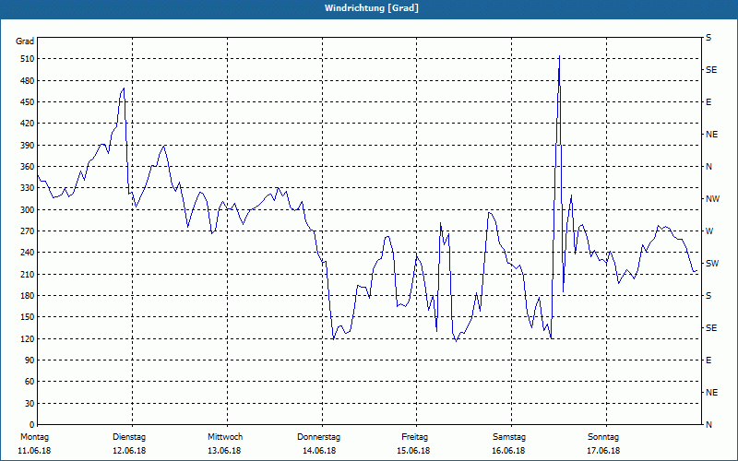Click the 11.06.18 date label
Viewport: 738px width, 461px height.
[x=34, y=451]
